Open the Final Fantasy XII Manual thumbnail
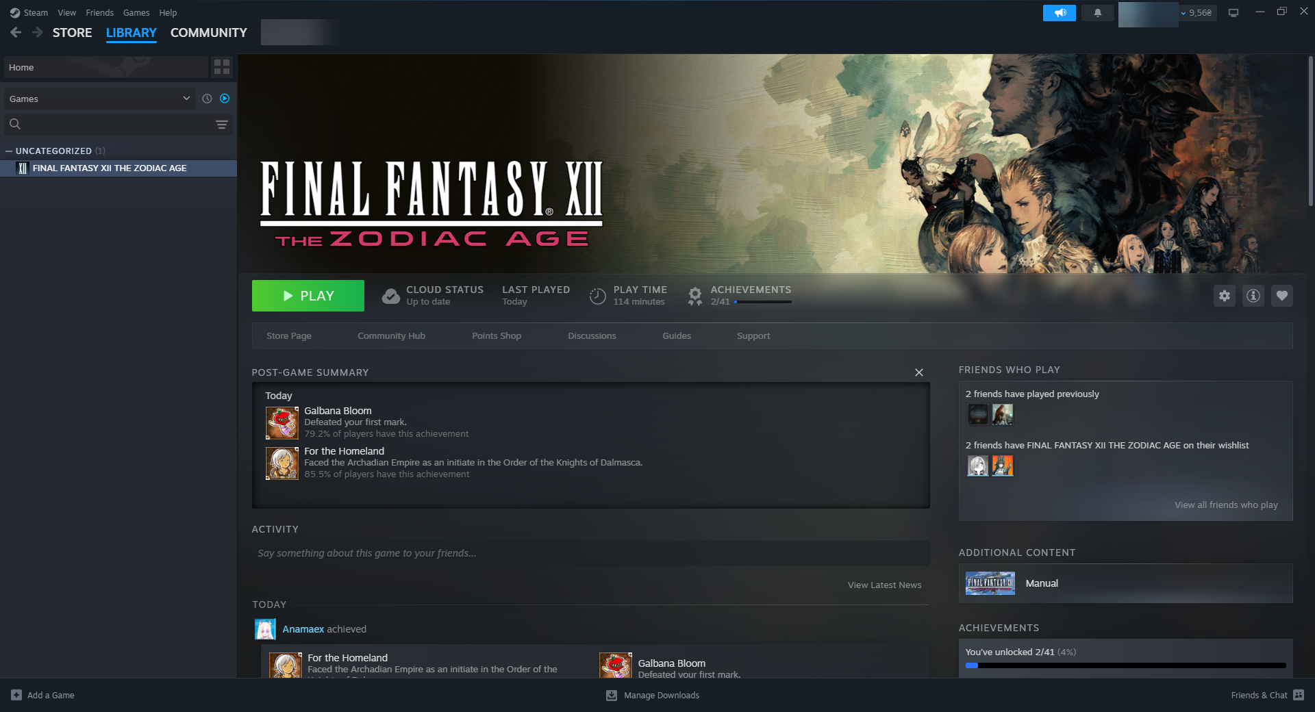 click(990, 583)
